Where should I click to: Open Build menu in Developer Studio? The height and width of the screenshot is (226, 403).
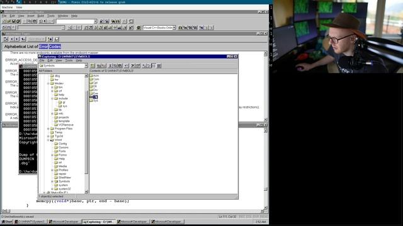[x=40, y=16]
